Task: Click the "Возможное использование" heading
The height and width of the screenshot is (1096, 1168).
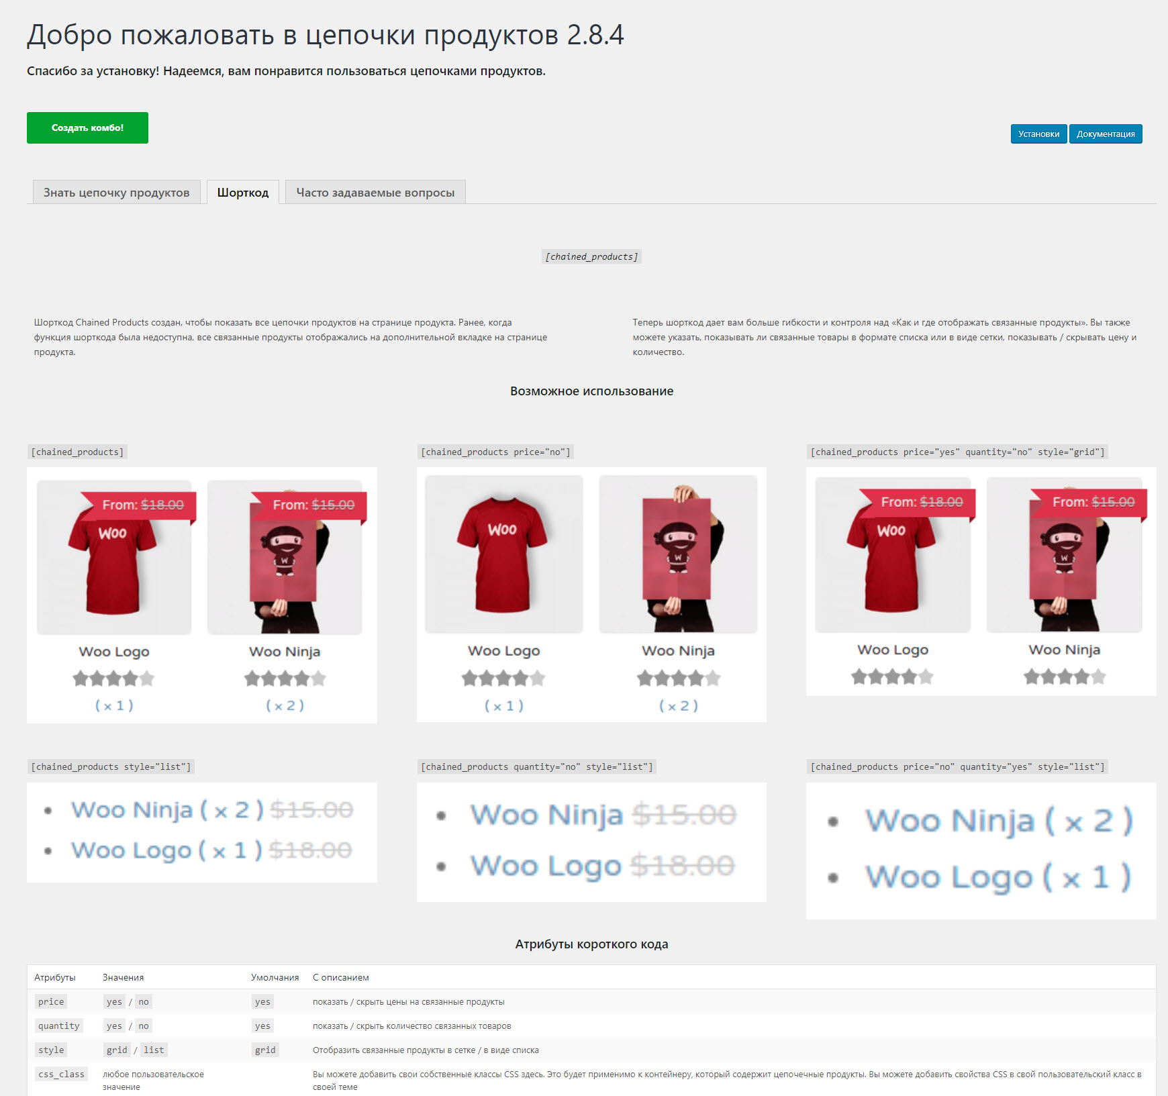Action: click(x=591, y=391)
